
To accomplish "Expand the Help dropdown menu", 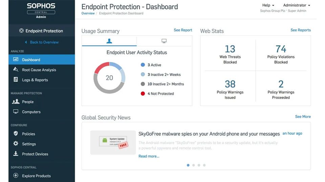I will [x=268, y=5].
